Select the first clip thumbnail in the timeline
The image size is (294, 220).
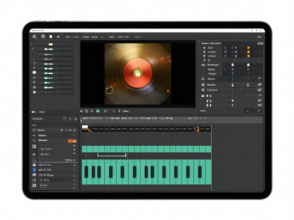pos(87,128)
